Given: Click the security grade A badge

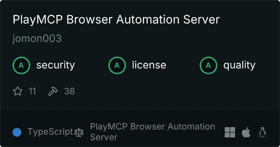Looking at the screenshot, I should coord(21,65).
